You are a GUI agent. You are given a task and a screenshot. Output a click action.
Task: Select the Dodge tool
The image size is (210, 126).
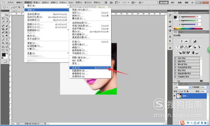(x=7, y=36)
